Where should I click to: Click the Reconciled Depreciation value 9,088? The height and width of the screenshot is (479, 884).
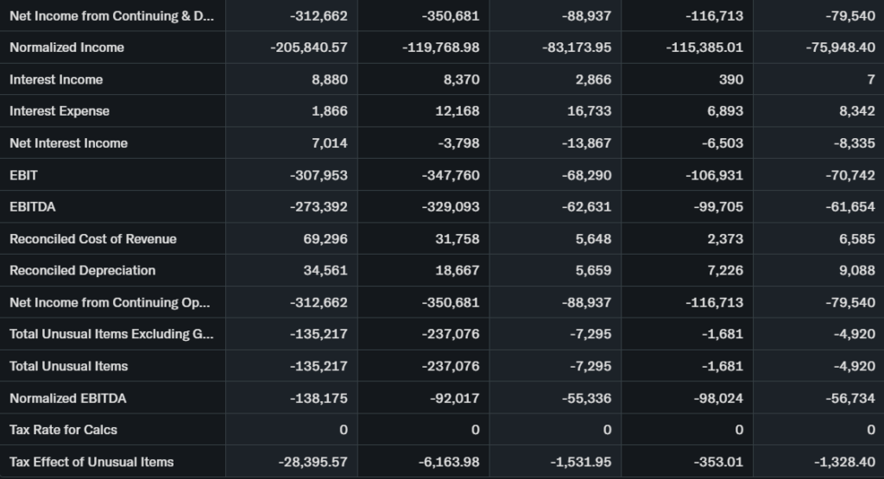click(856, 270)
